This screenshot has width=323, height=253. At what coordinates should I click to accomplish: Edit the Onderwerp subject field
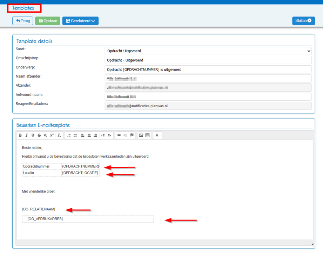tap(208, 70)
